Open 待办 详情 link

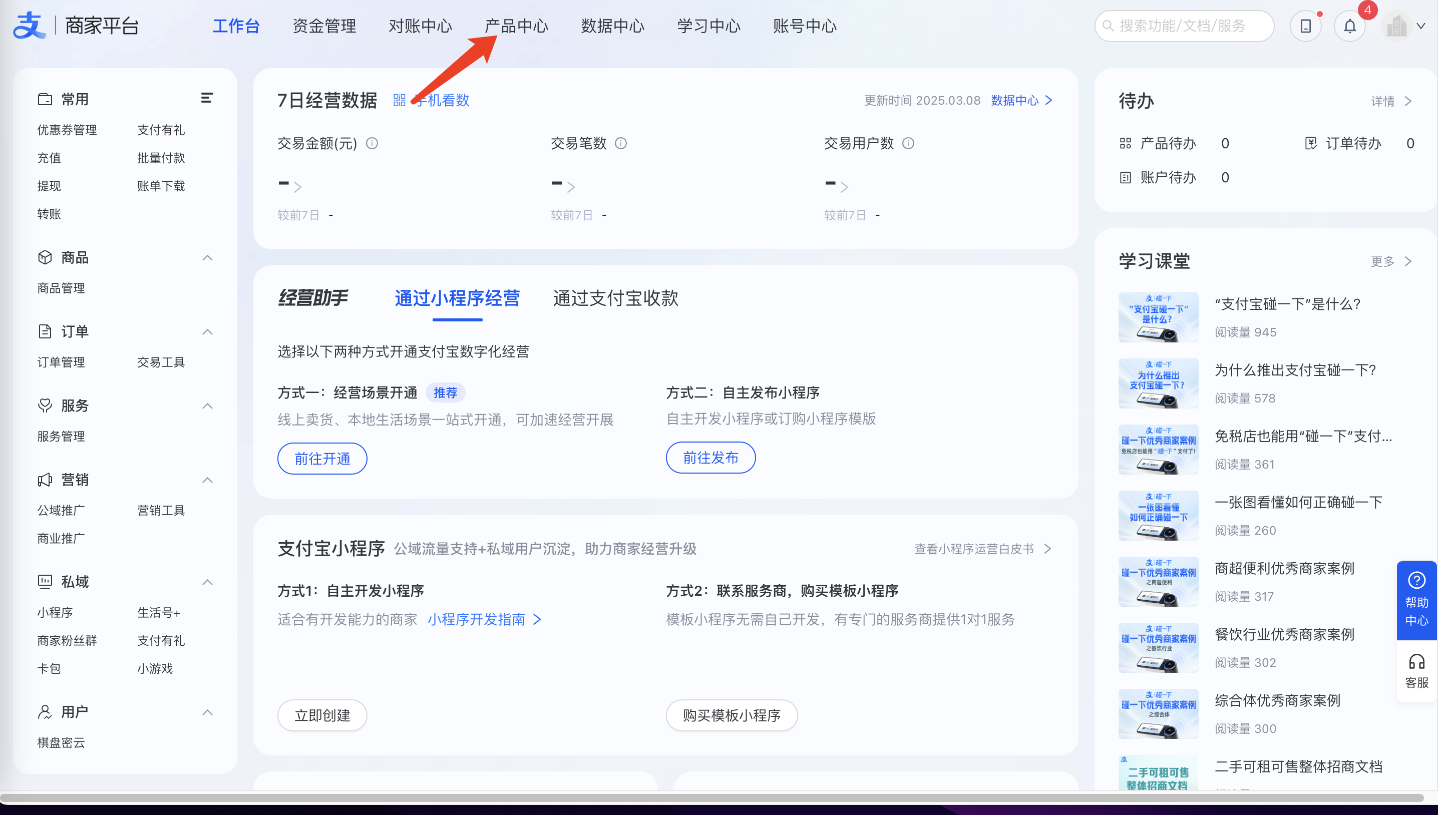(1391, 101)
